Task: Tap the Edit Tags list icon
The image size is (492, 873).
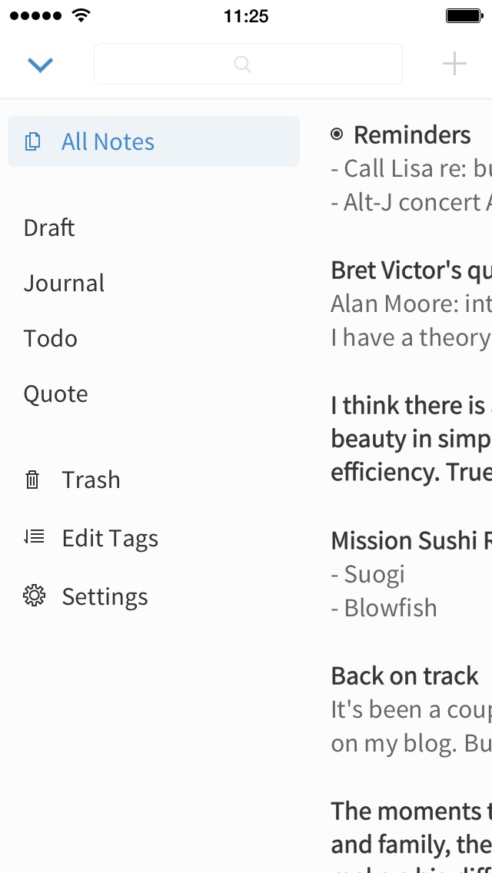Action: tap(34, 536)
